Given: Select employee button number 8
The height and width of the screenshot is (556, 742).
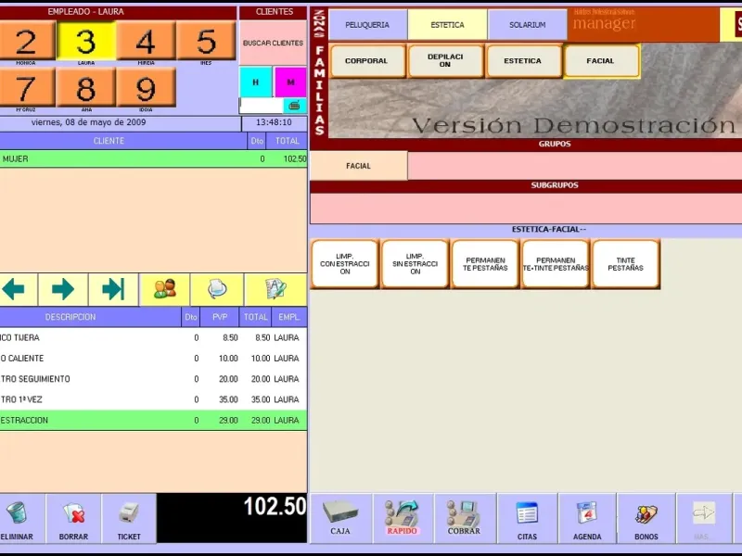Looking at the screenshot, I should coord(86,87).
